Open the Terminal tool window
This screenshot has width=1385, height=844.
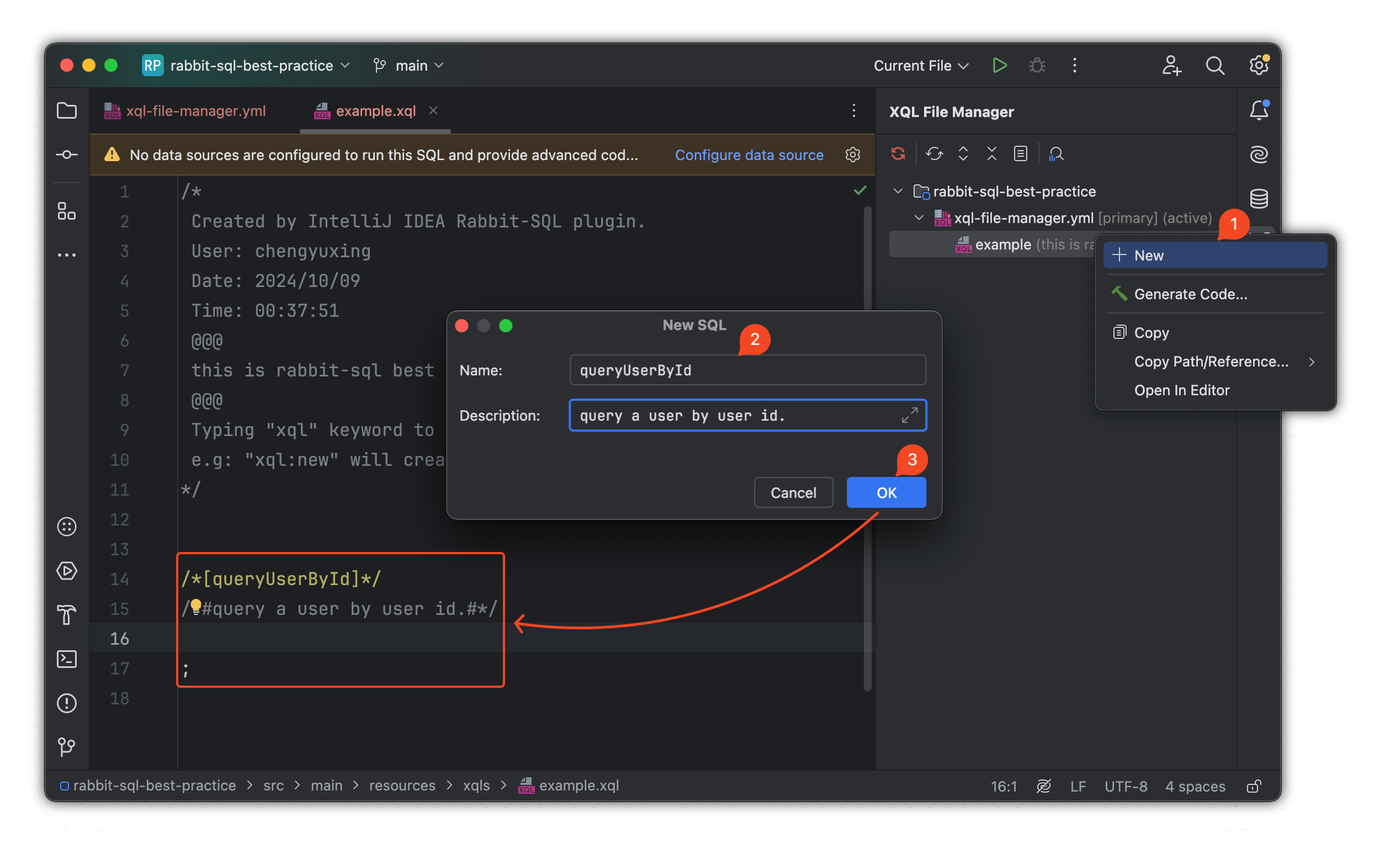(67, 659)
